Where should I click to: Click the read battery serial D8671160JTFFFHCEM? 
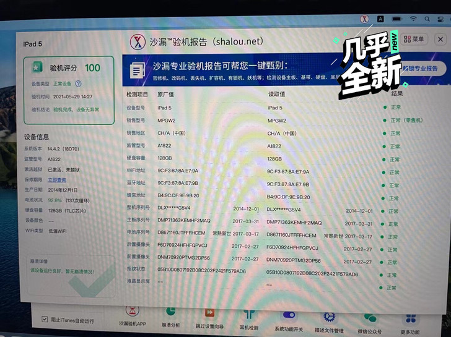[291, 236]
